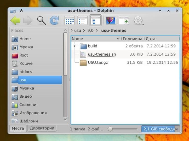Open Видео place
Viewport: 189px width, 141px height.
tap(36, 96)
